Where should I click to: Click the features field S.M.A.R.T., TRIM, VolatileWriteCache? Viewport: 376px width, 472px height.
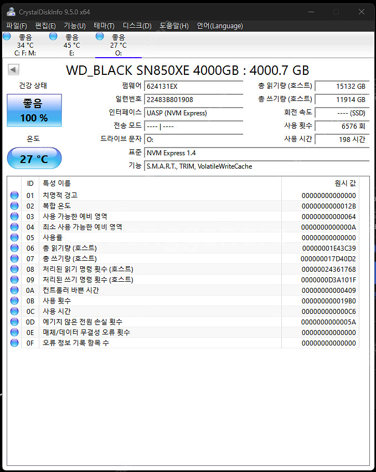[x=257, y=166]
